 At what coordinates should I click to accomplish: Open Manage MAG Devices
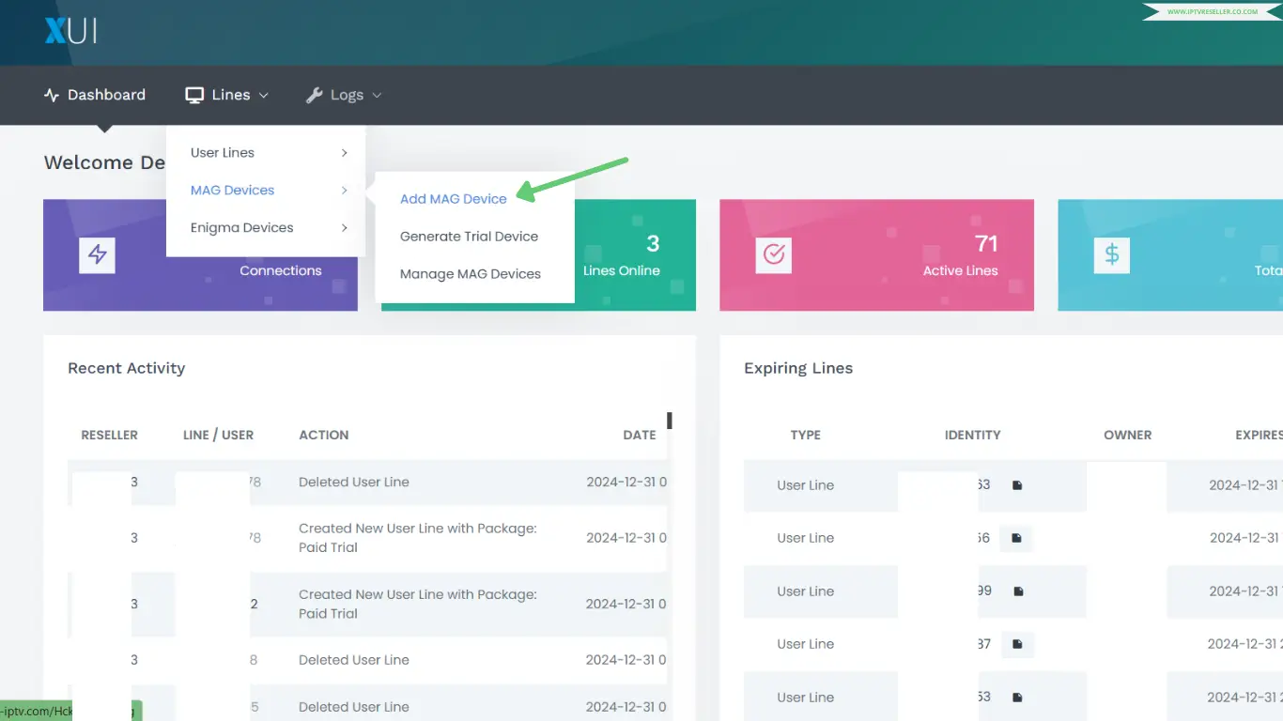click(470, 274)
